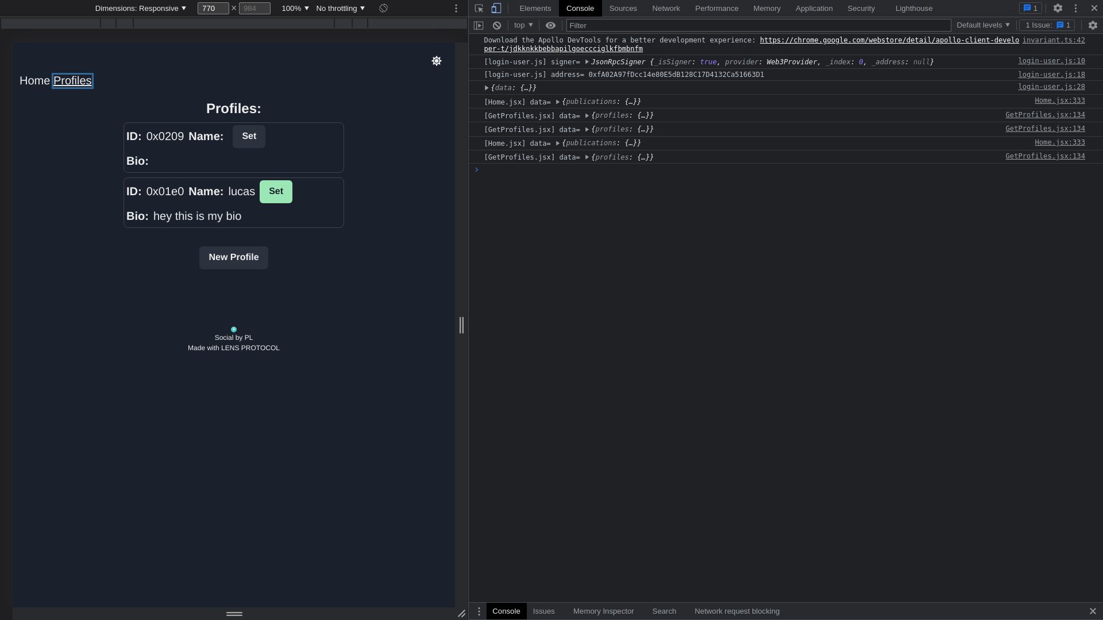Click the inspect element picker icon
The image size is (1103, 620).
click(479, 9)
